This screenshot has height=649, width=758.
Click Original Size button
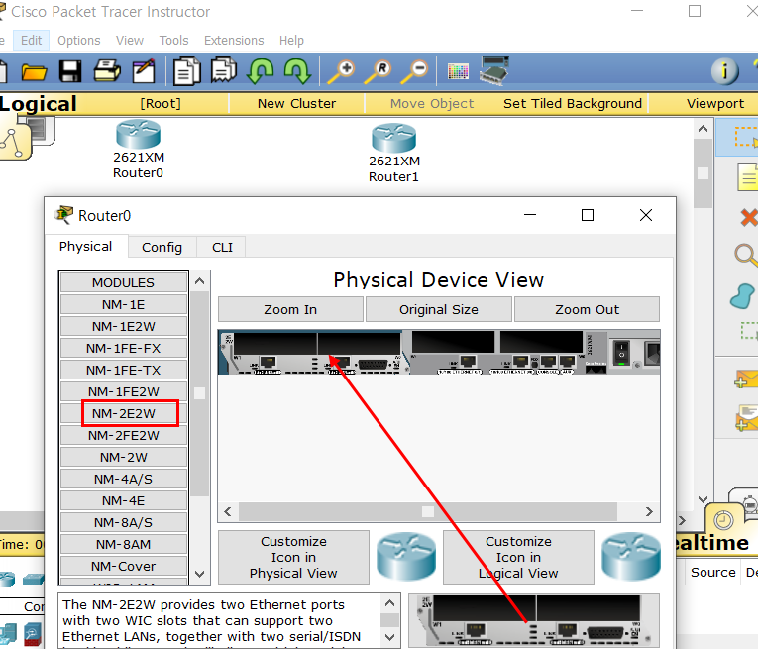[x=439, y=309]
